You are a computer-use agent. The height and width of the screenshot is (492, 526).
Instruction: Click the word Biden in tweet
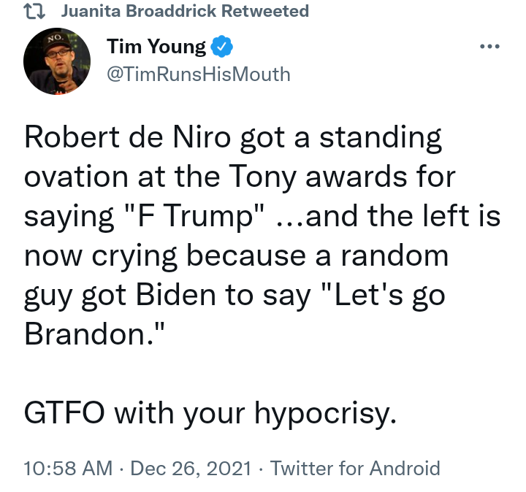[x=176, y=295]
